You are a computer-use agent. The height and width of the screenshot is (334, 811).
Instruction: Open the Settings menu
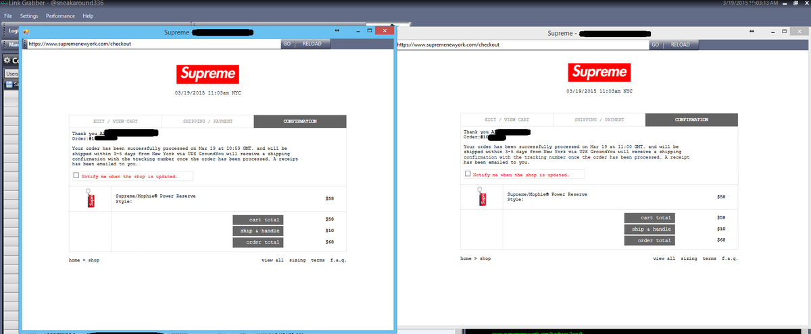coord(29,16)
